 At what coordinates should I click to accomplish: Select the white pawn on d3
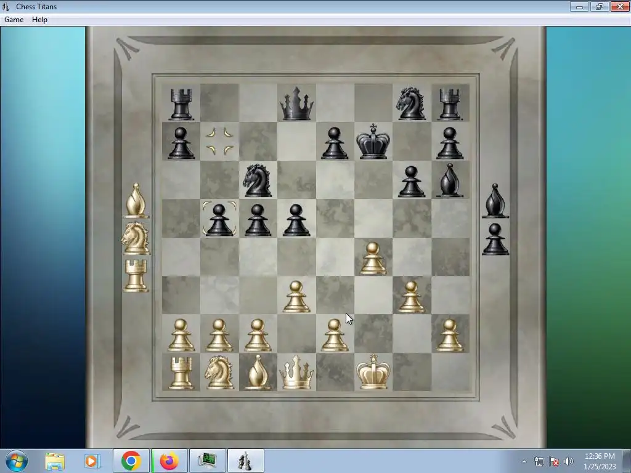click(x=296, y=297)
